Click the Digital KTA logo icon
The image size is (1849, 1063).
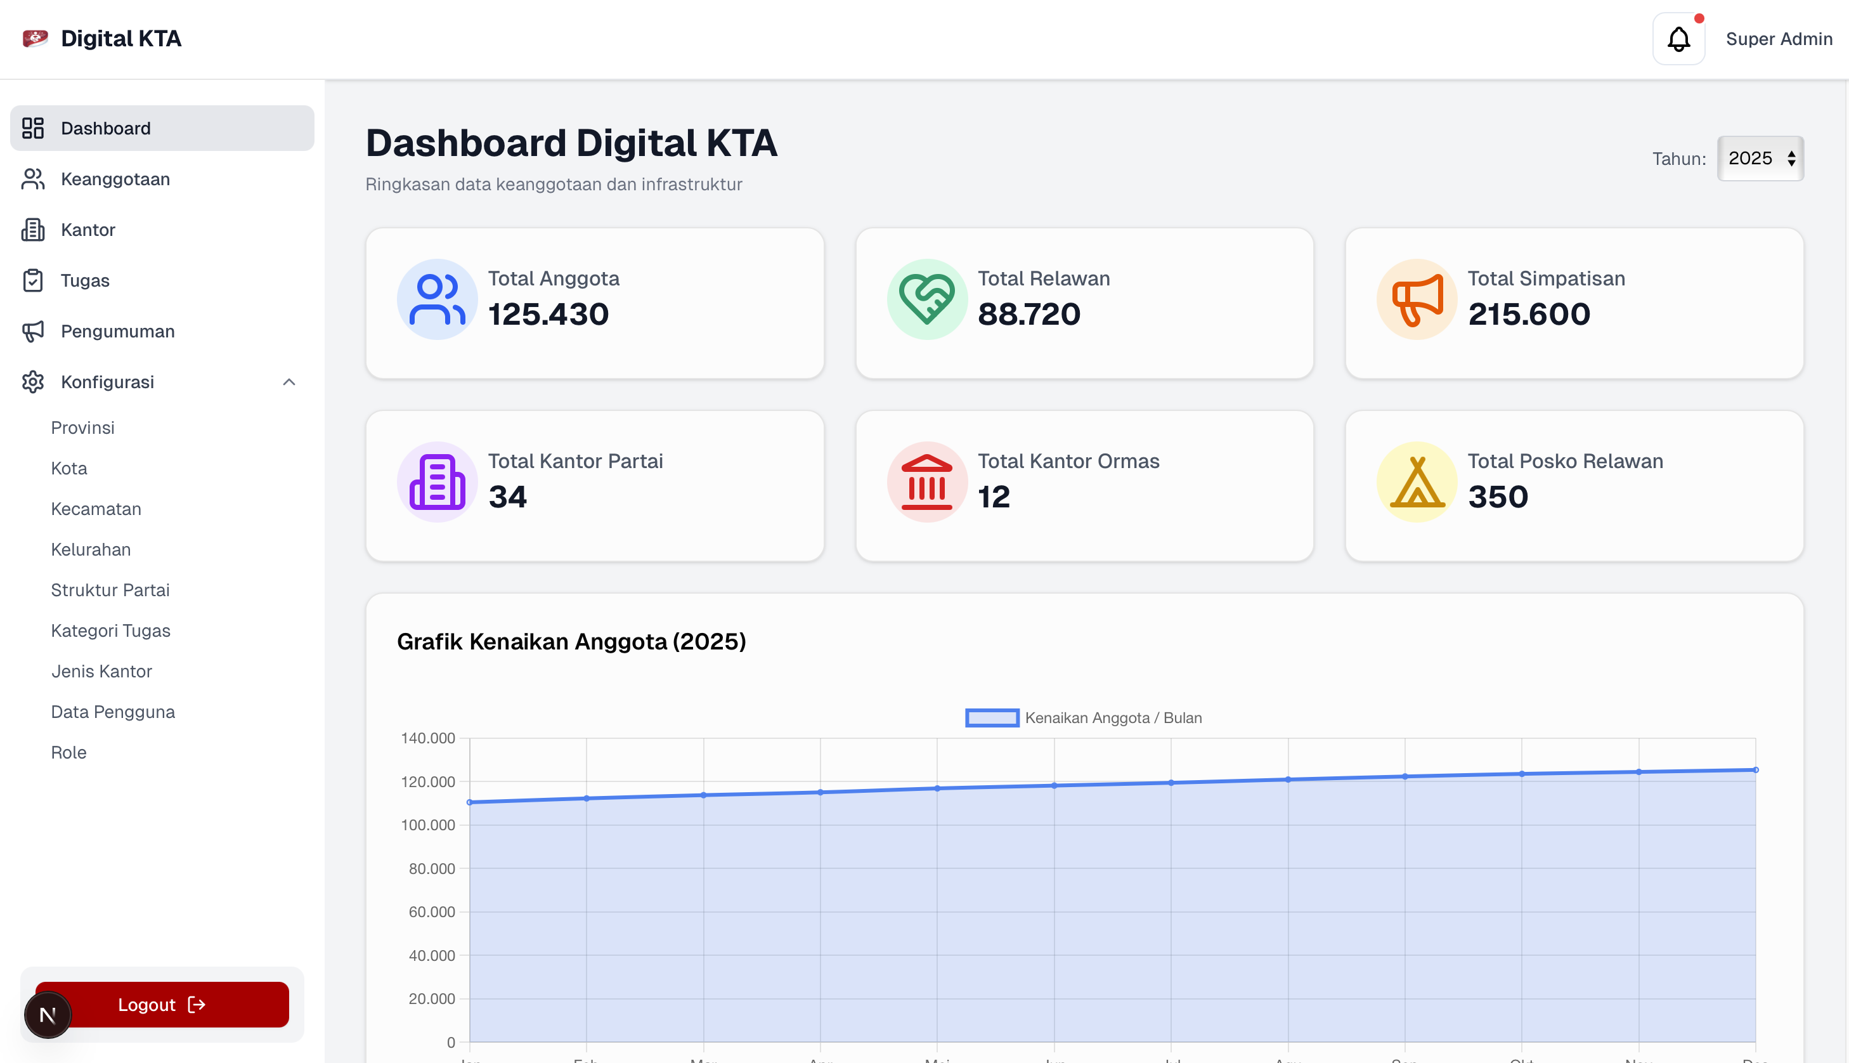(35, 38)
